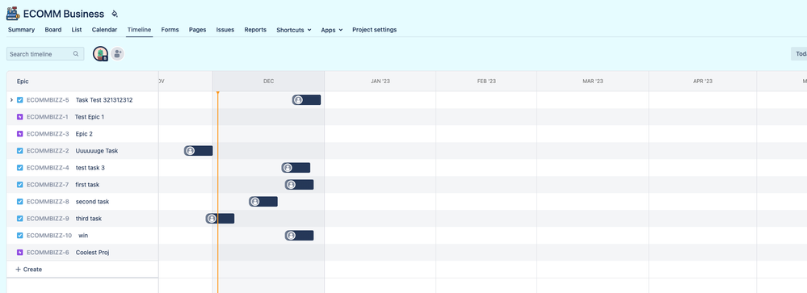The image size is (807, 293).
Task: Click the task icon of ECOMMBIZZ-8
Action: [20, 202]
